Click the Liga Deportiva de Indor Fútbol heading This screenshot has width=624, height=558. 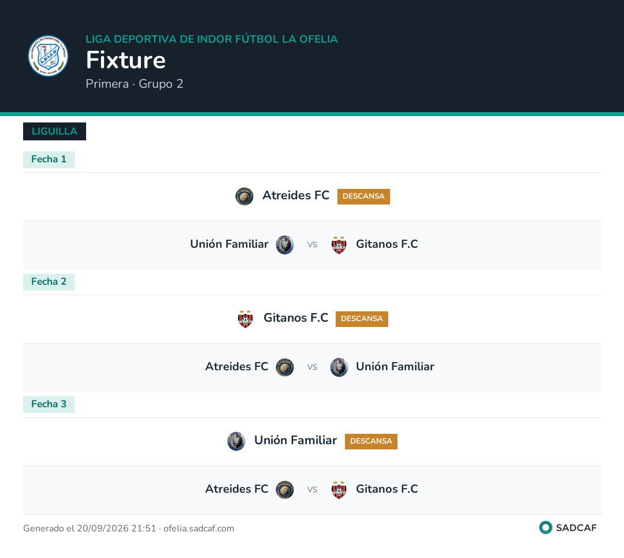click(211, 39)
